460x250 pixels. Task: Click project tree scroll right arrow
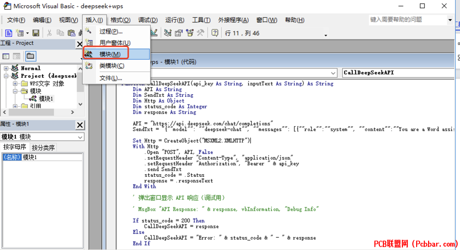click(x=72, y=112)
